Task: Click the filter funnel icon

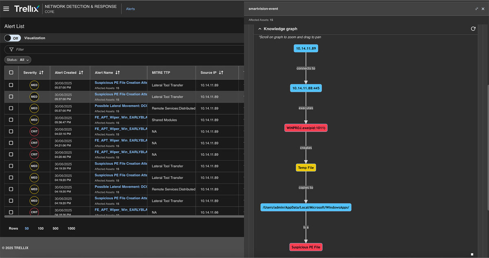Action: click(x=11, y=49)
